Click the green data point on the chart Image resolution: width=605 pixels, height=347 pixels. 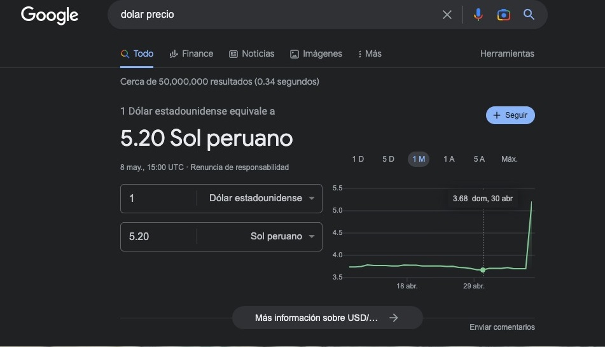click(x=483, y=270)
